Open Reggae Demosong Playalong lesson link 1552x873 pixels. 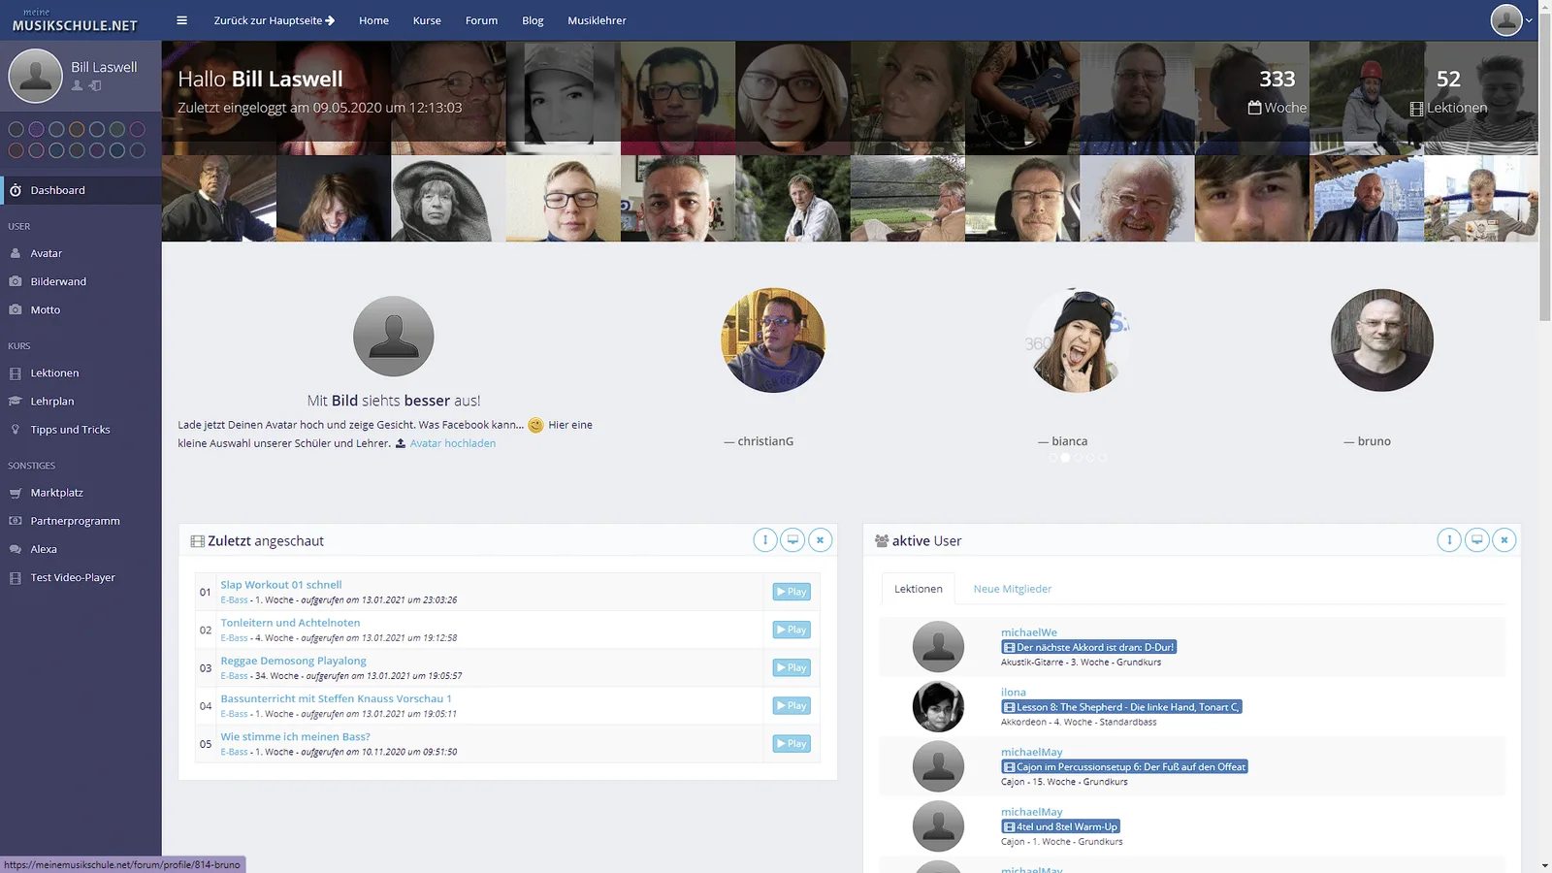pos(293,661)
